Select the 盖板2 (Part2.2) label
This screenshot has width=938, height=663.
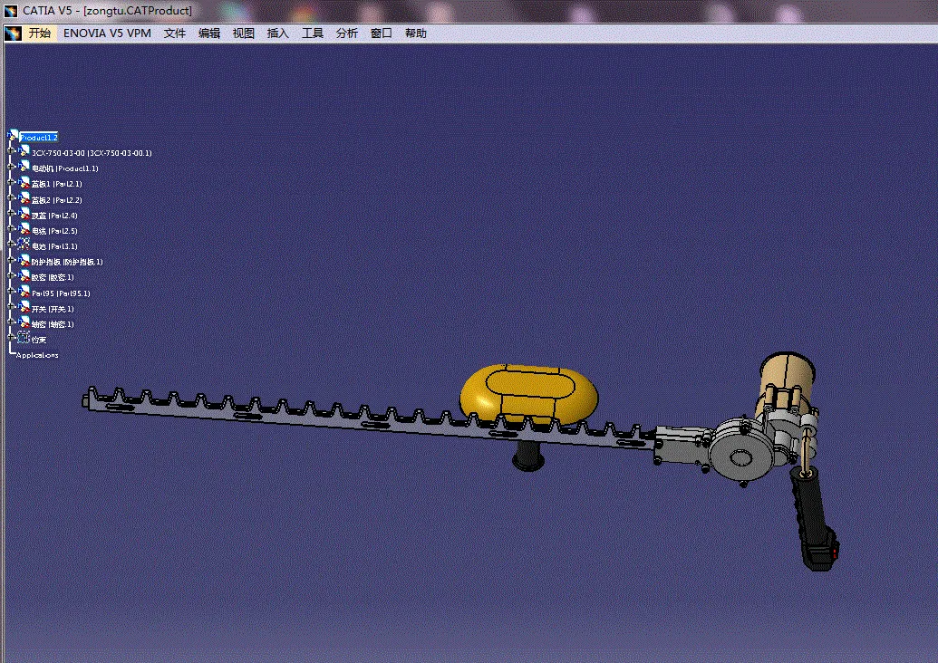coord(57,199)
